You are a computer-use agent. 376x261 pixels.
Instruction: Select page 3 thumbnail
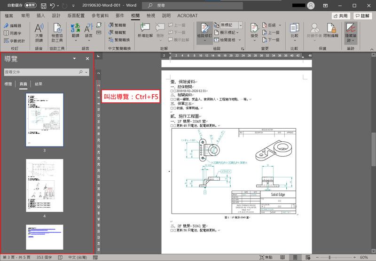pyautogui.click(x=45, y=120)
